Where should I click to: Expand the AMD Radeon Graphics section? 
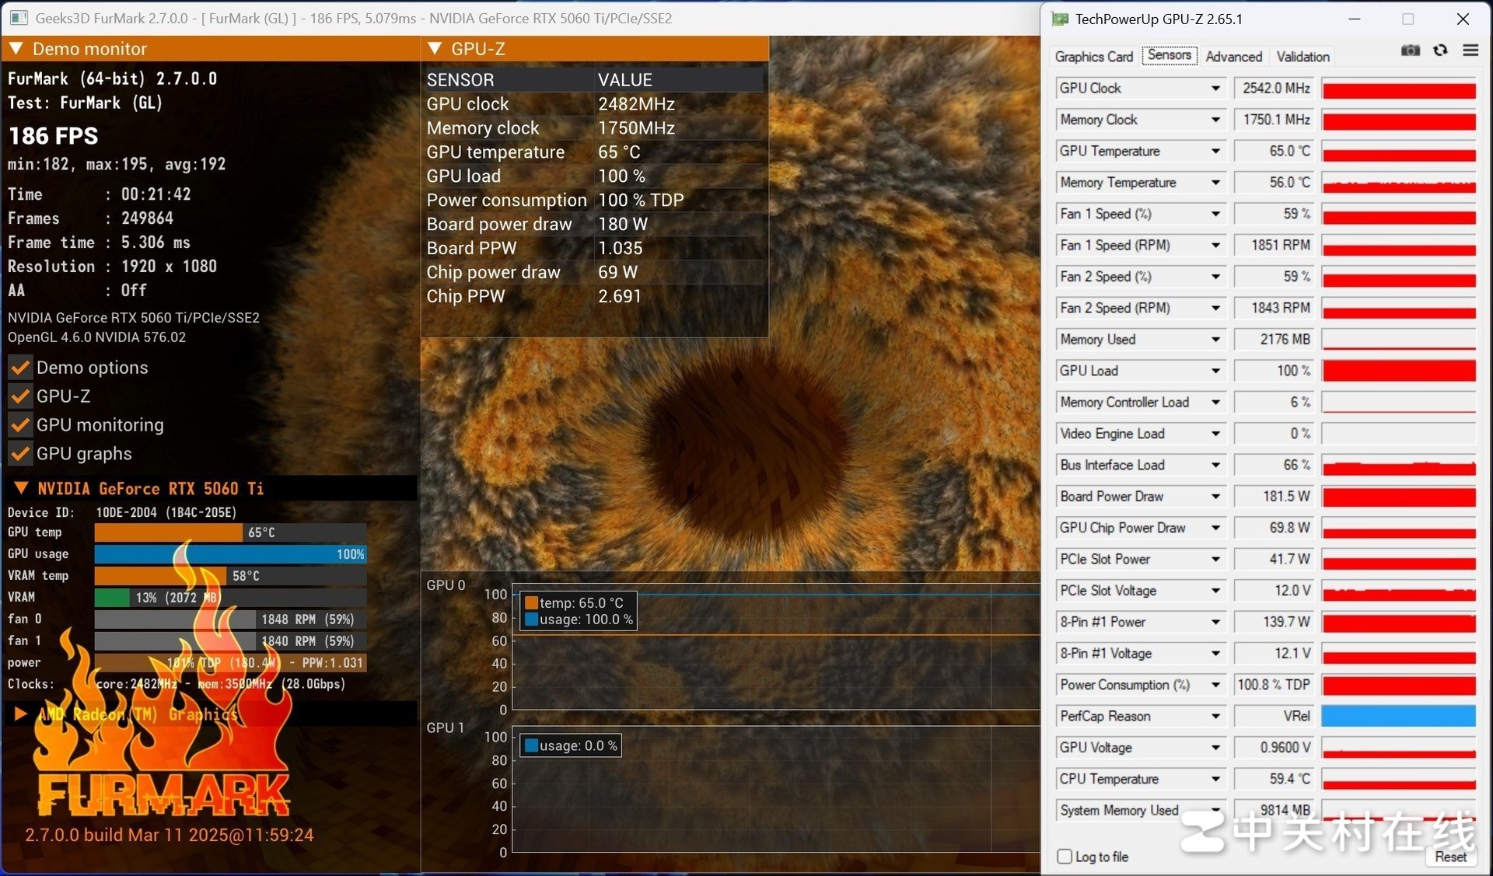[x=21, y=714]
